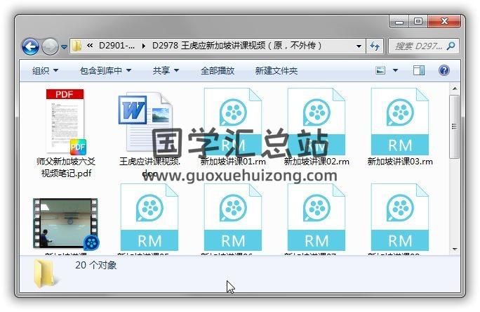Select 新加坡讲课02.rm file icon
Image resolution: width=480 pixels, height=312 pixels.
coord(316,122)
